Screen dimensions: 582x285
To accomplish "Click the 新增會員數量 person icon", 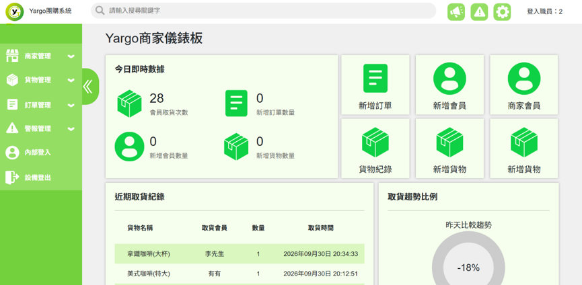I will pyautogui.click(x=129, y=147).
